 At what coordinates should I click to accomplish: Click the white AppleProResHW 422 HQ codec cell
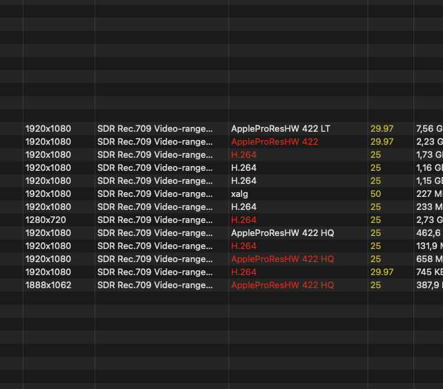pyautogui.click(x=283, y=233)
